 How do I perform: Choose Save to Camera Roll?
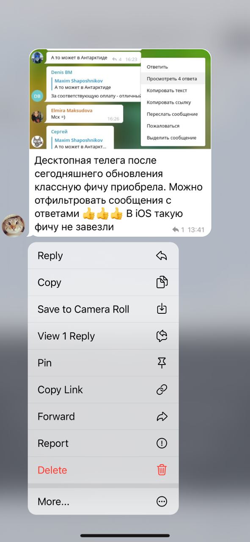point(103,309)
